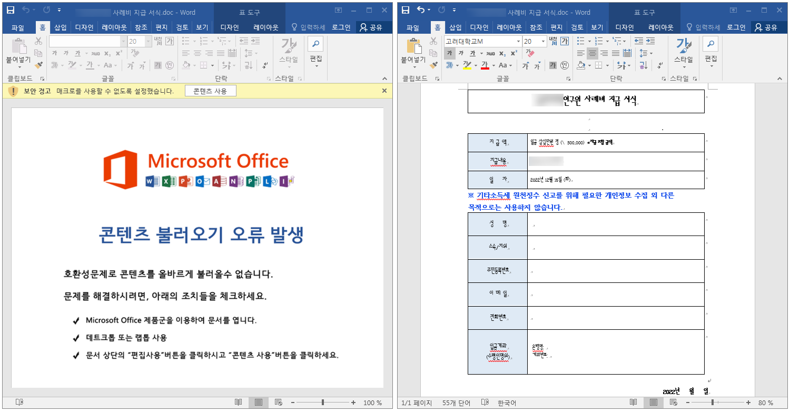Align text right in right Word window
790x412 pixels.
point(604,53)
